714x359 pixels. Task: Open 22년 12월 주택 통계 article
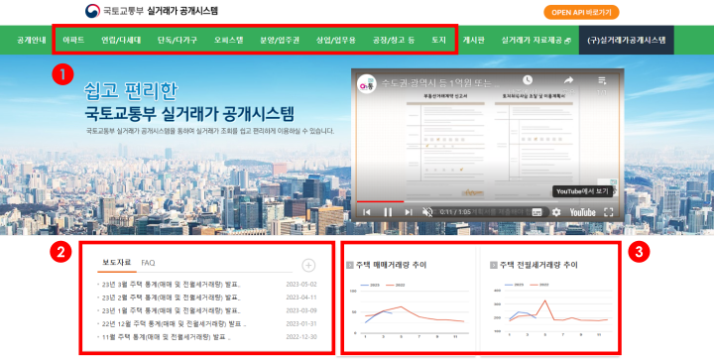click(174, 324)
